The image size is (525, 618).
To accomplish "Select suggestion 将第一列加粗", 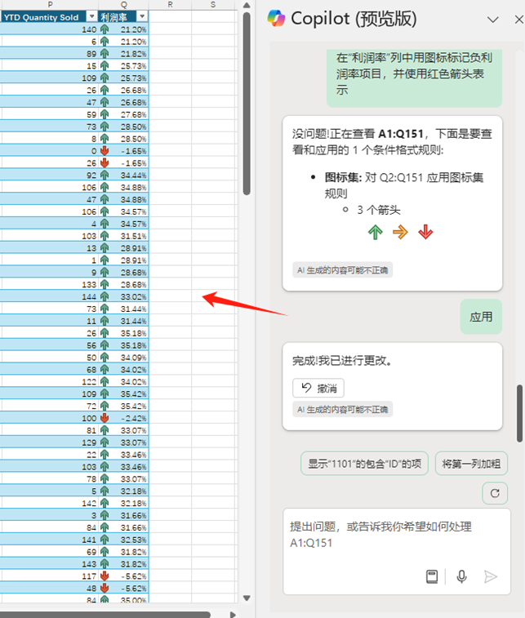I will tap(471, 464).
